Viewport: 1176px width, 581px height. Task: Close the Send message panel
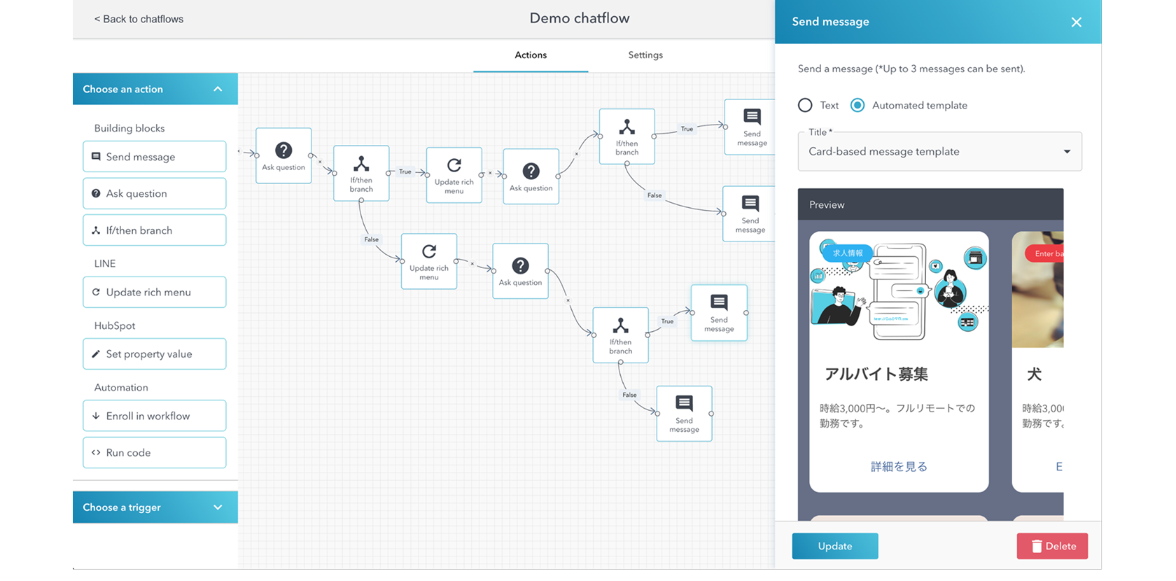pos(1076,22)
